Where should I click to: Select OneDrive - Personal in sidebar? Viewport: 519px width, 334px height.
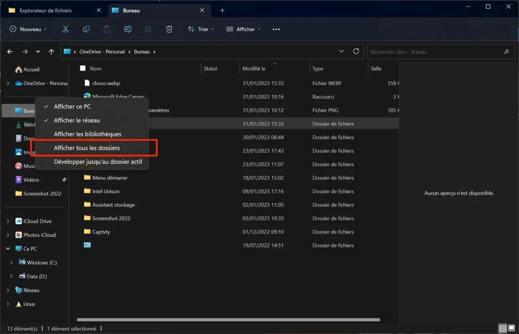point(41,83)
